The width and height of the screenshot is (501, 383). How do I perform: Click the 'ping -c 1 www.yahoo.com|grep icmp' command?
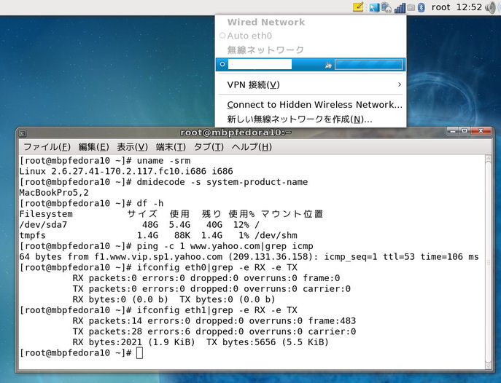tap(225, 246)
